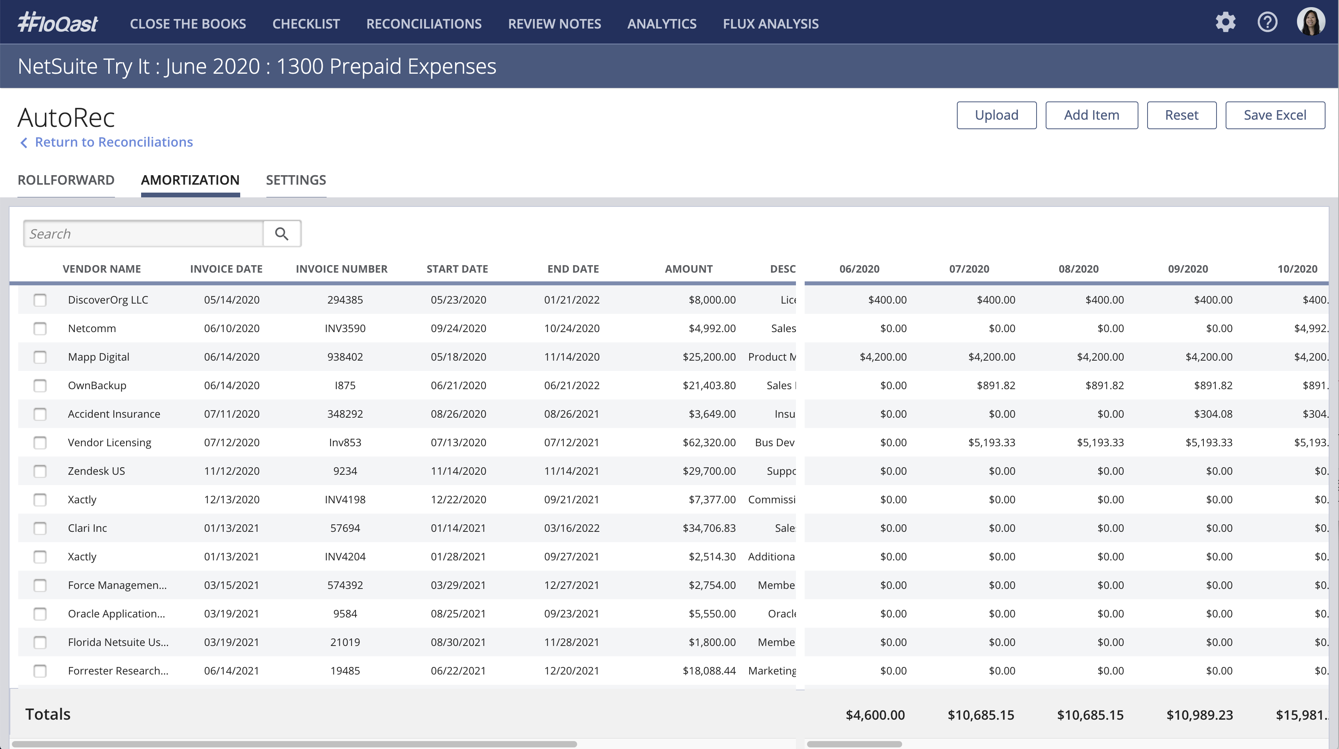Open Review Notes in the top nav
Viewport: 1339px width, 749px height.
[x=554, y=23]
